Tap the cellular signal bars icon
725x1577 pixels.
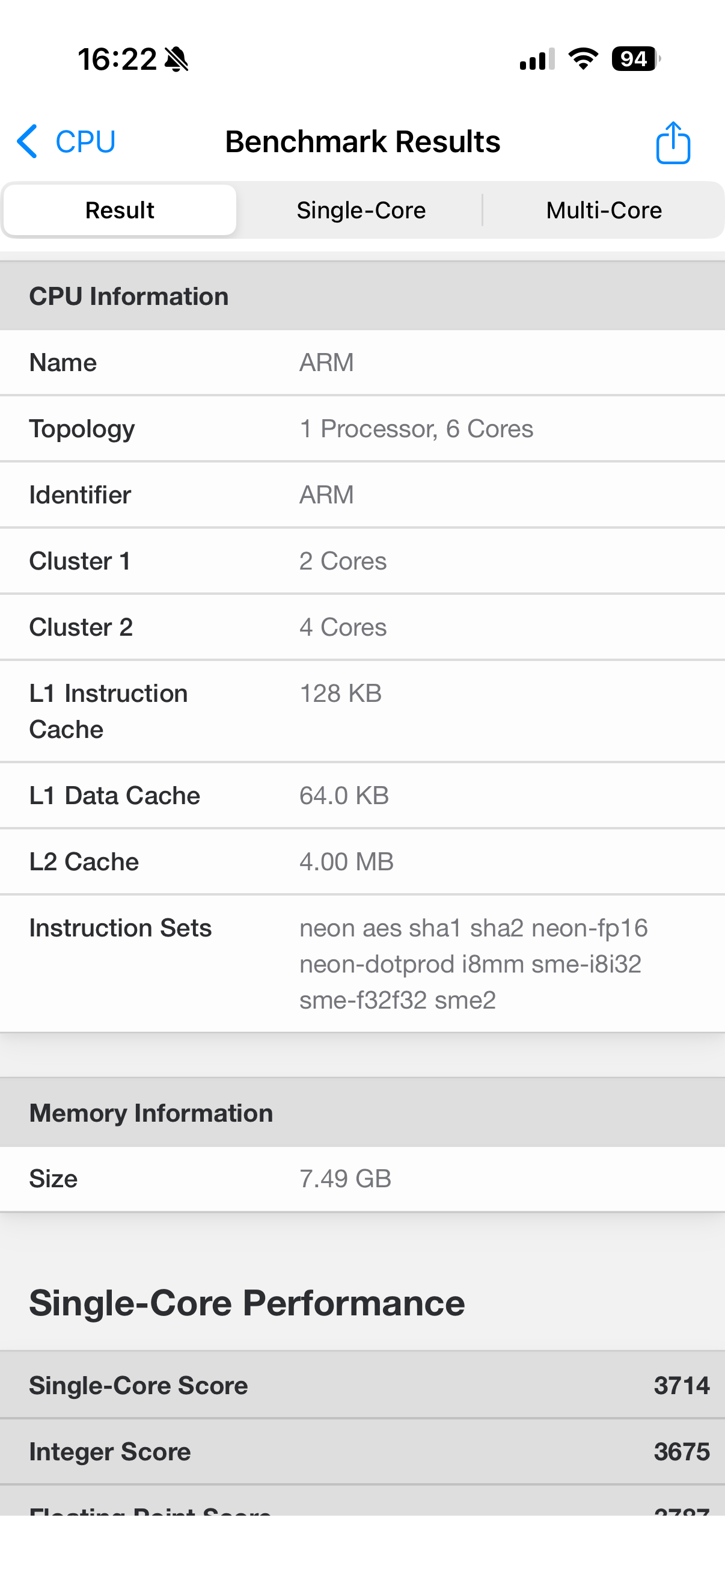coord(537,60)
